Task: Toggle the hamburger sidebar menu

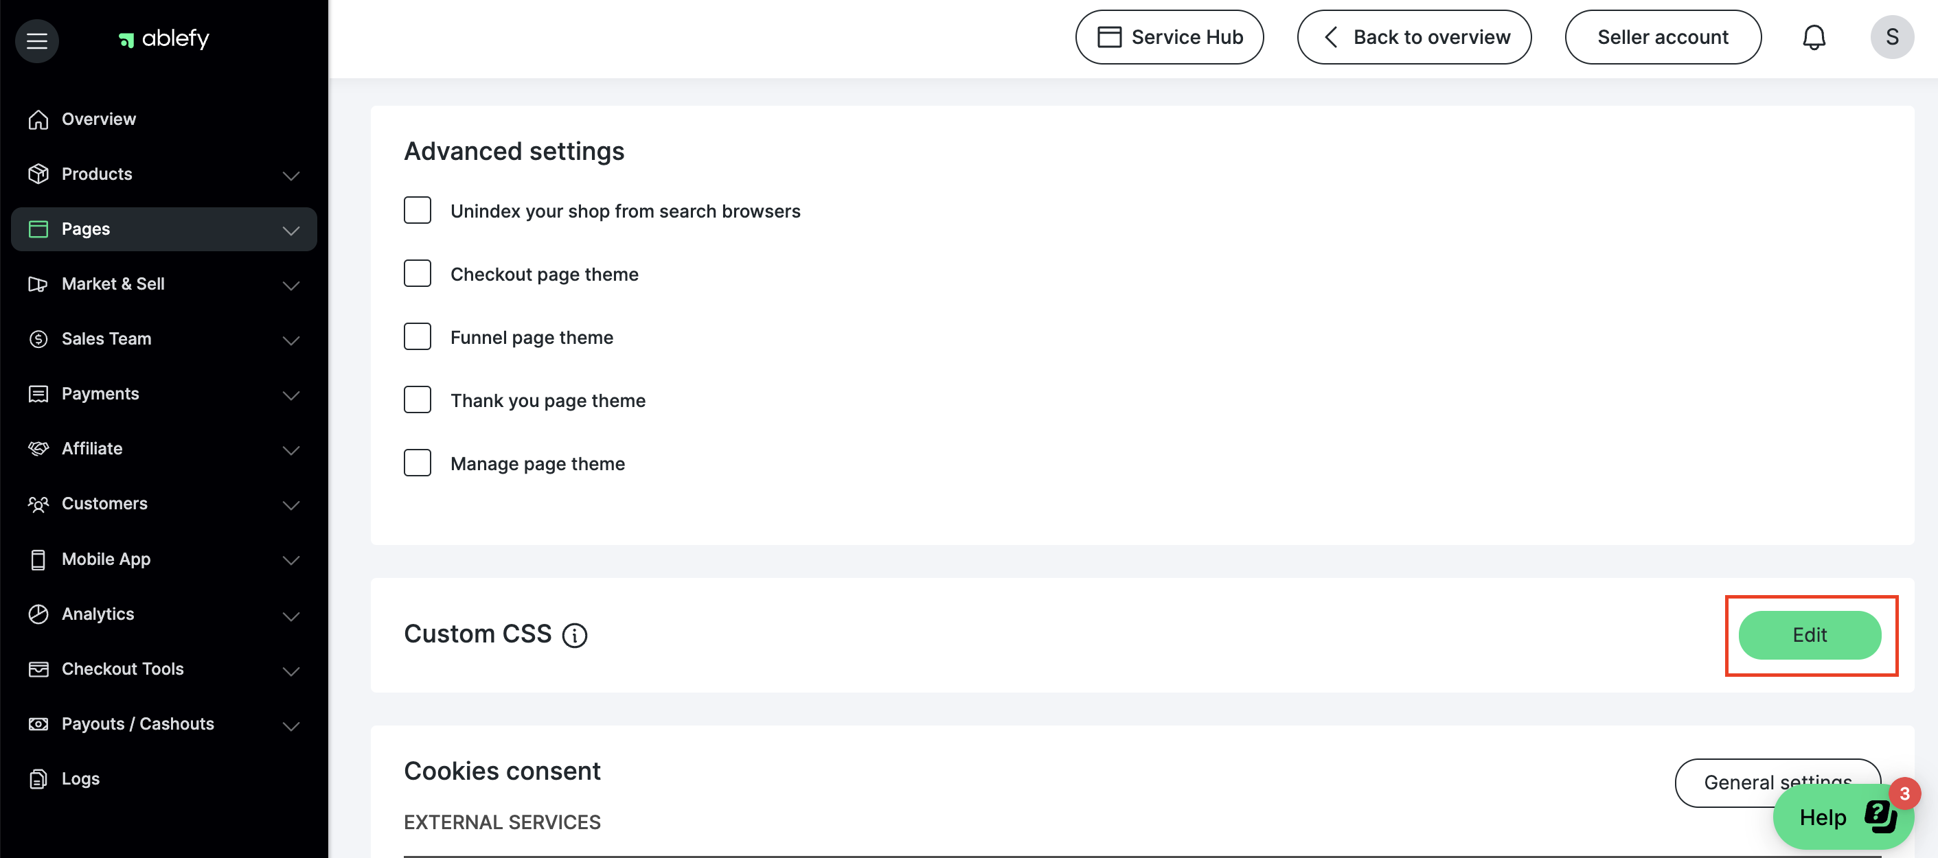Action: coord(37,40)
